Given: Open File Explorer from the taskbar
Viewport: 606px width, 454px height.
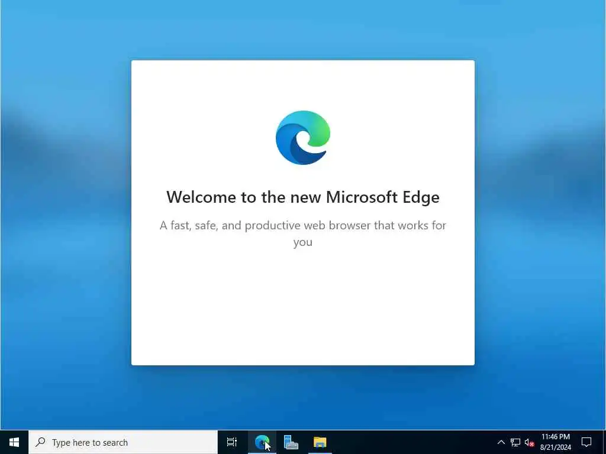Looking at the screenshot, I should pos(320,442).
